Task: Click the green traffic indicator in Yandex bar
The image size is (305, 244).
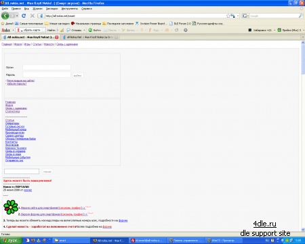Action: [289, 30]
